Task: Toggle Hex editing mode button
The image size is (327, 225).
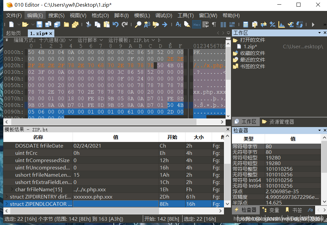Action: [197, 24]
